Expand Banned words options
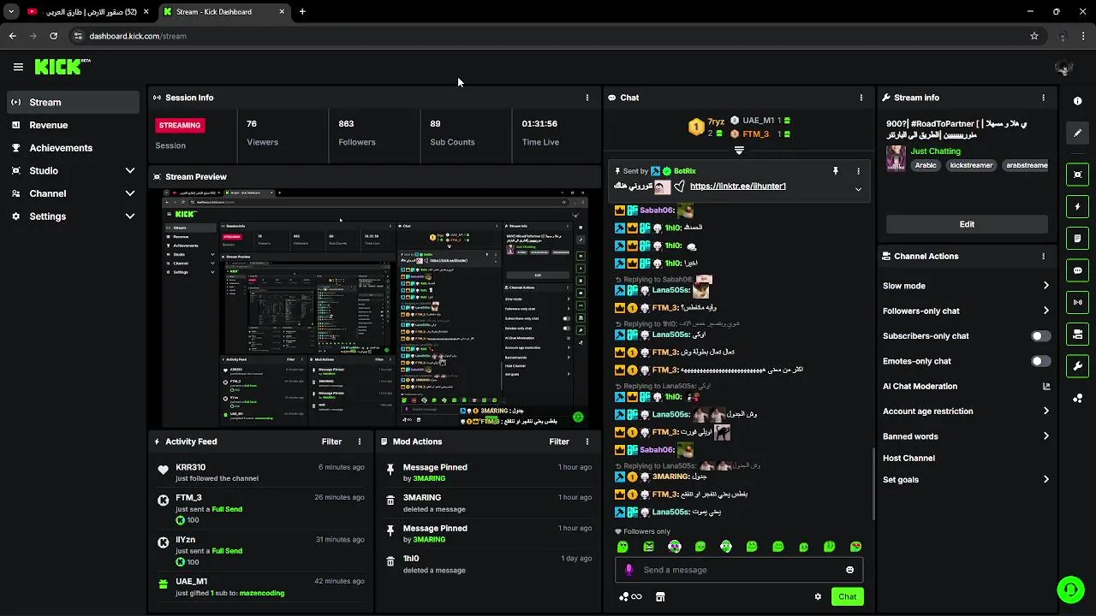 1046,436
